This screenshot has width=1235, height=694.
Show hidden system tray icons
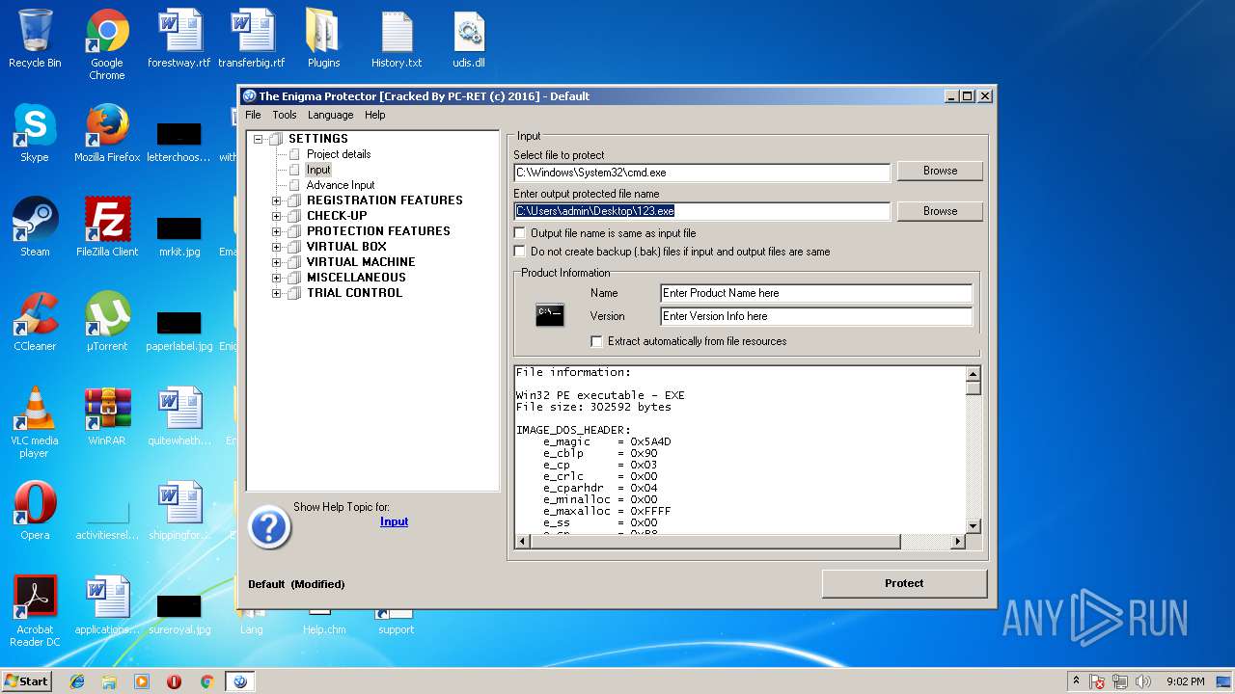point(1076,681)
